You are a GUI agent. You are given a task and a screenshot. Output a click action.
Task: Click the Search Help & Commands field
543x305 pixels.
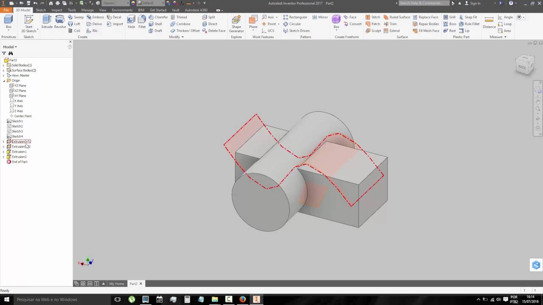click(x=424, y=3)
